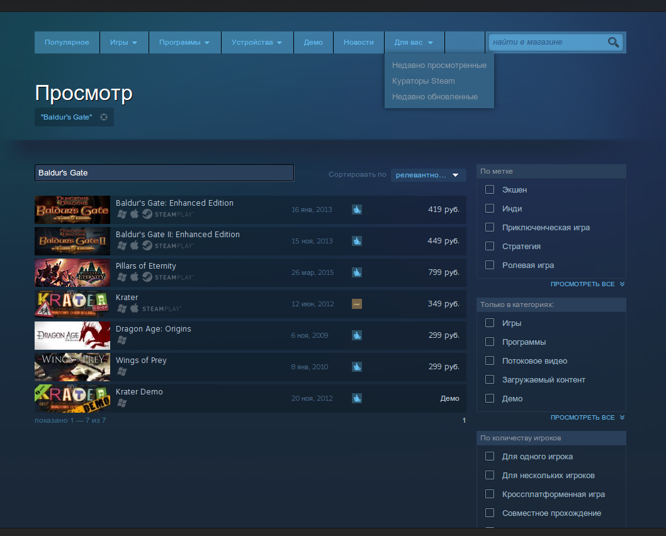Select Кураторы Steam from the menu
This screenshot has height=536, width=666.
click(x=423, y=81)
